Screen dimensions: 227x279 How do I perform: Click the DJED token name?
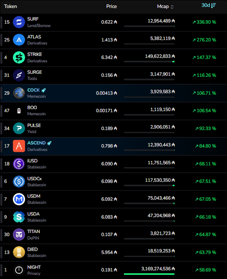coord(32,249)
